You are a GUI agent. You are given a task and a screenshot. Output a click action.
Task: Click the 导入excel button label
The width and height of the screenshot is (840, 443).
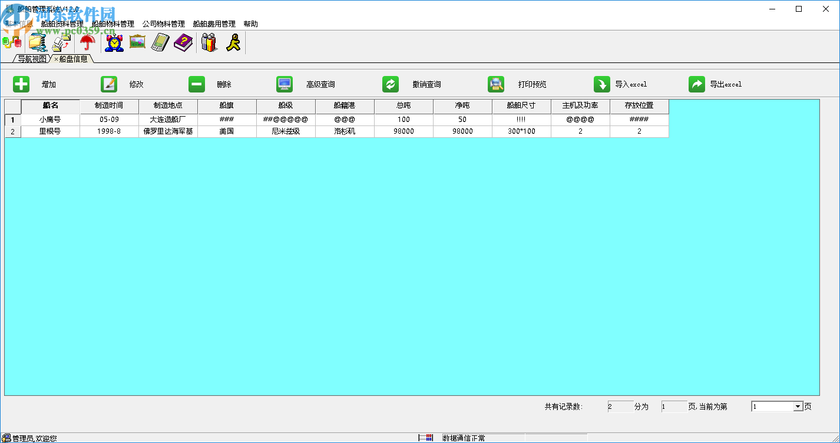[631, 85]
